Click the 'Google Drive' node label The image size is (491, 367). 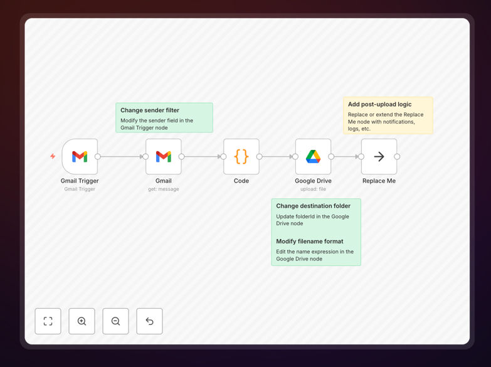[313, 181]
